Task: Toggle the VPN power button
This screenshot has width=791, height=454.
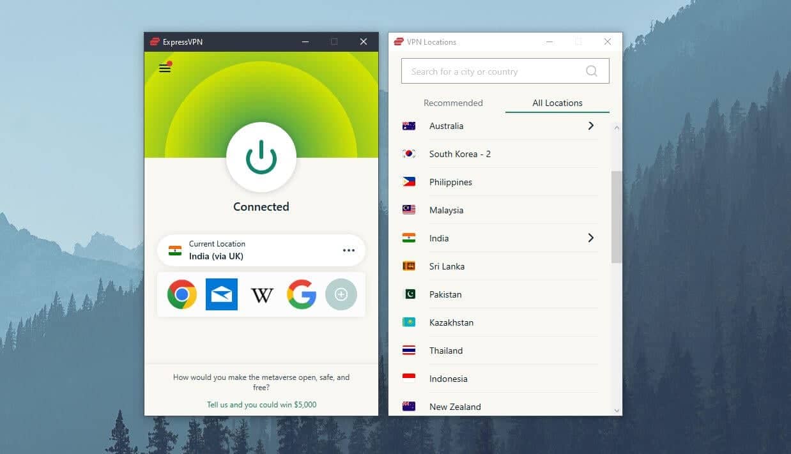Action: [x=261, y=157]
